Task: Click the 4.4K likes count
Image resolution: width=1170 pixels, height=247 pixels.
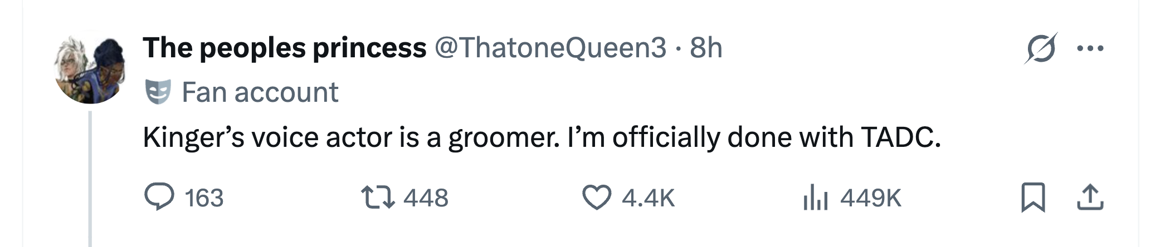Action: tap(648, 198)
